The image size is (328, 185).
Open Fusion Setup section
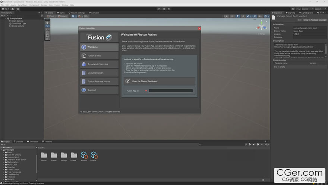(x=99, y=56)
